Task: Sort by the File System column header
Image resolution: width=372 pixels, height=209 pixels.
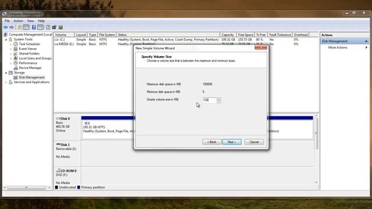Action: pos(107,35)
